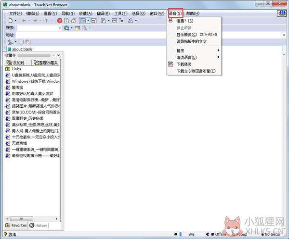Screen dimensions: 289x239
Task: Click the first pink square toolbar icon
Action: [21, 42]
